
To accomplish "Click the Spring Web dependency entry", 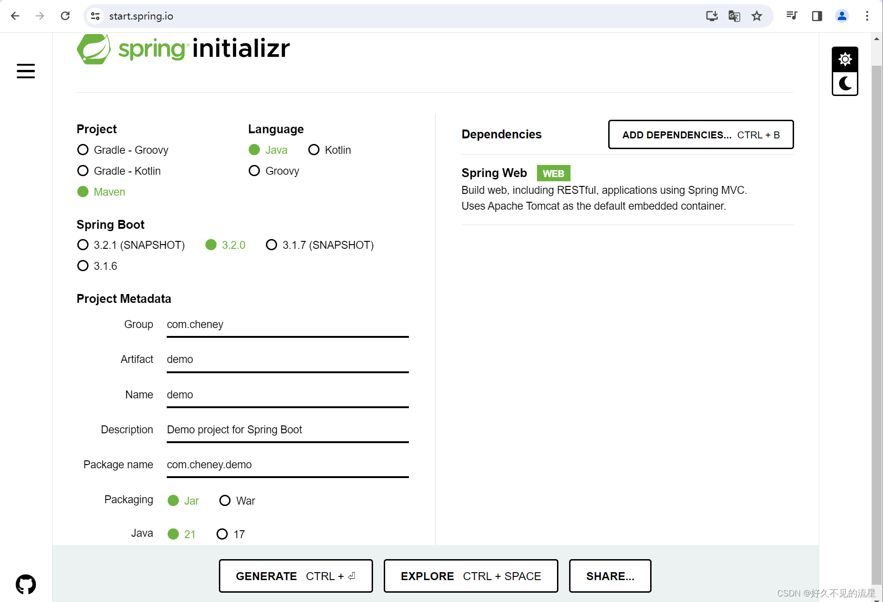I will [627, 189].
